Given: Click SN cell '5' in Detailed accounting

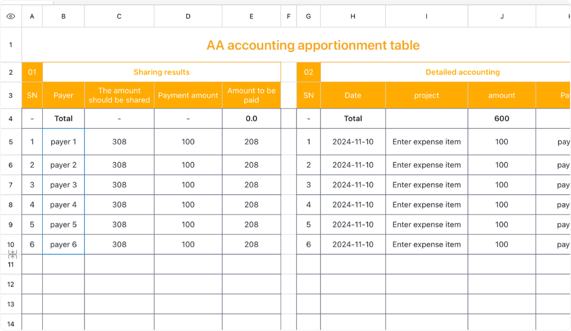Looking at the screenshot, I should [x=308, y=225].
